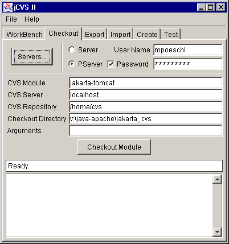Image resolution: width=229 pixels, height=244 pixels.
Task: Open the Help menu
Action: (x=32, y=19)
